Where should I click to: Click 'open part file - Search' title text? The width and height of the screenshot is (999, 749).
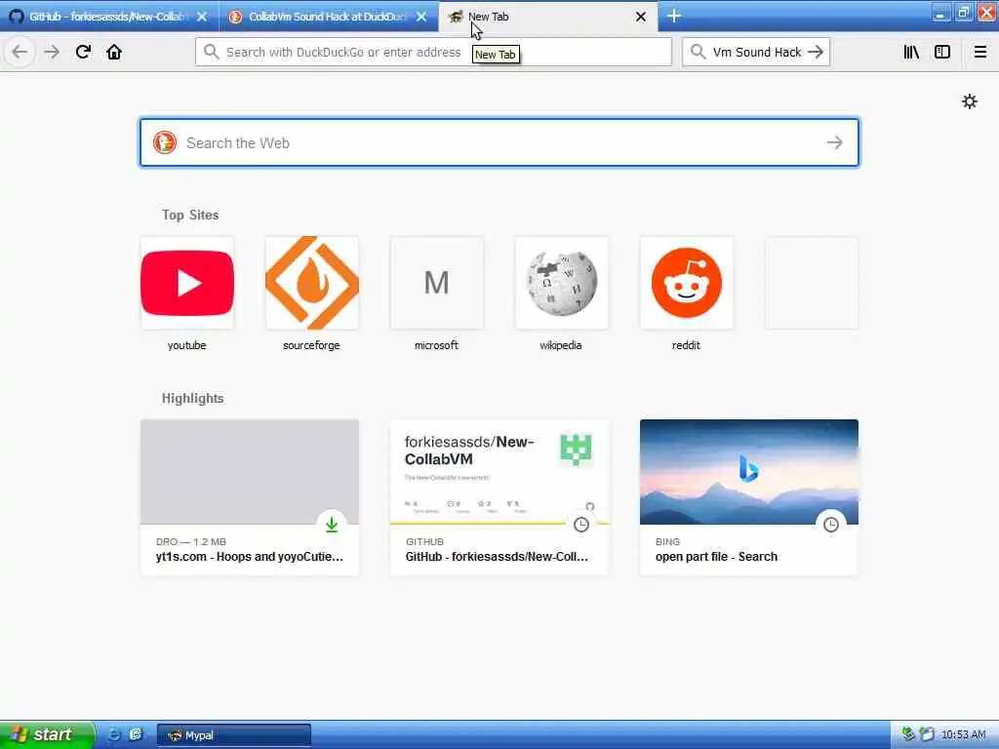point(716,556)
